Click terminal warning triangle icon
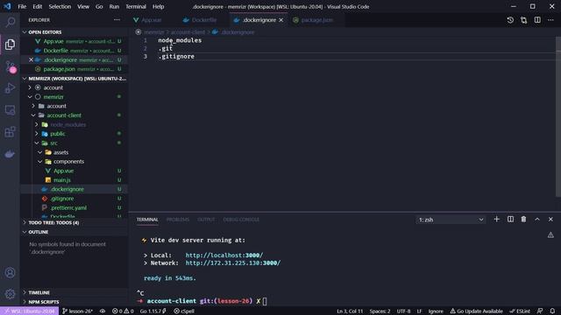The height and width of the screenshot is (315, 561). 550,235
